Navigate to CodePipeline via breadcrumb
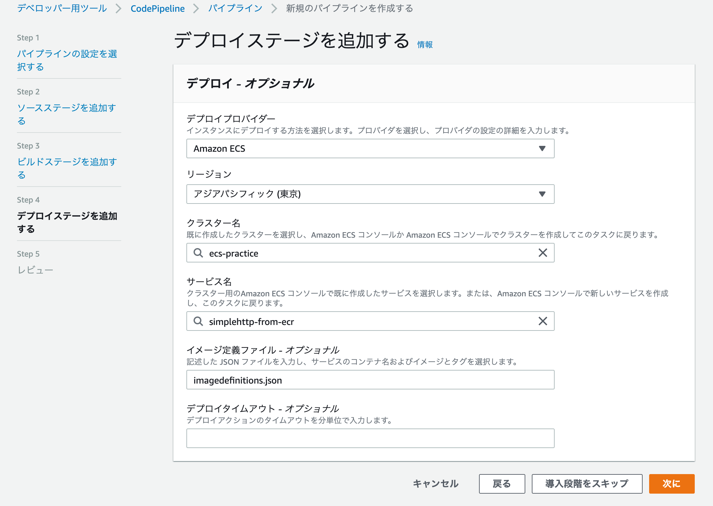 point(157,8)
